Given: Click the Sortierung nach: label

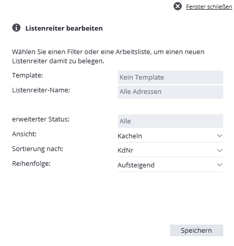Looking at the screenshot, I should [37, 149].
